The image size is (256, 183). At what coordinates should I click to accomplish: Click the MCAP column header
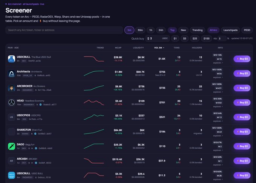118,48
